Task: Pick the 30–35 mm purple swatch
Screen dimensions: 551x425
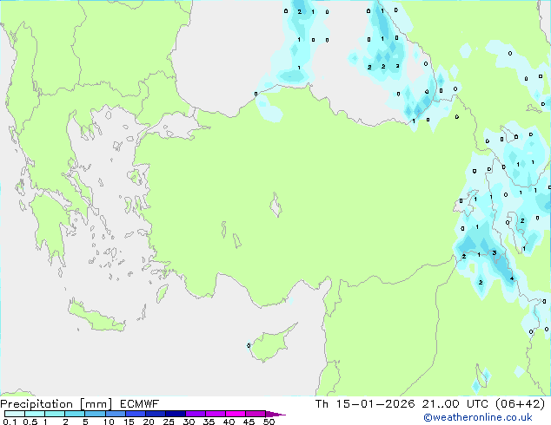Action: tap(196, 414)
